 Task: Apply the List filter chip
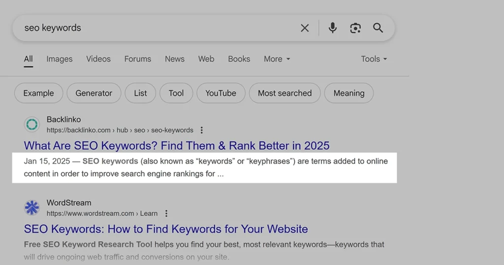point(140,93)
